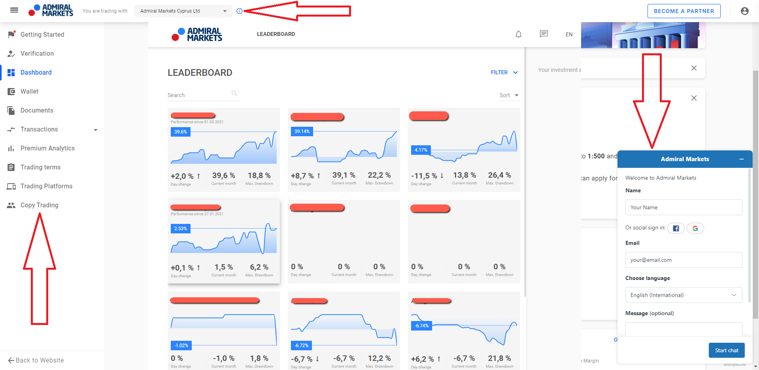Close the second notification card below
This screenshot has height=370, width=759.
coord(694,98)
